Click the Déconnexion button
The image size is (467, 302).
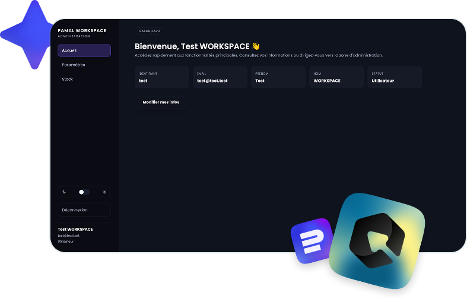(84, 210)
